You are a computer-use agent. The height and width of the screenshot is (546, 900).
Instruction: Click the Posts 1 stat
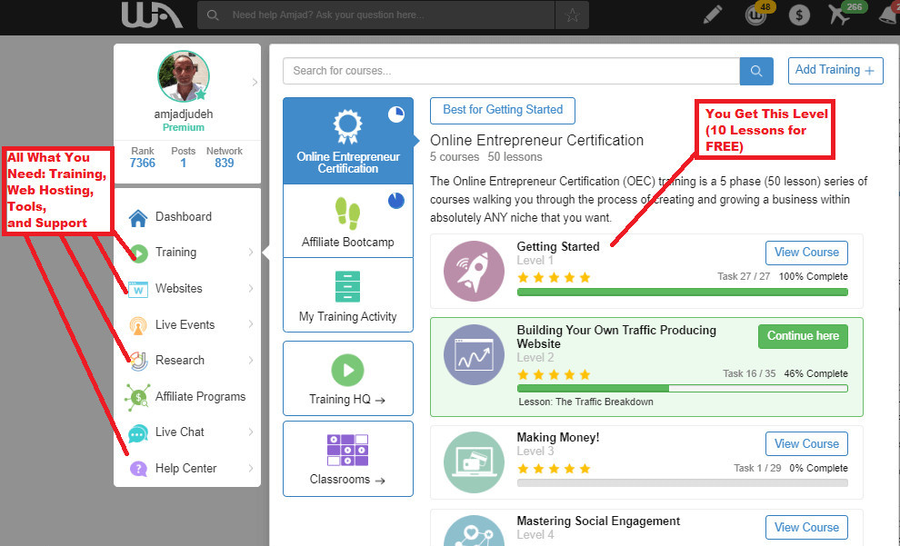pos(183,157)
